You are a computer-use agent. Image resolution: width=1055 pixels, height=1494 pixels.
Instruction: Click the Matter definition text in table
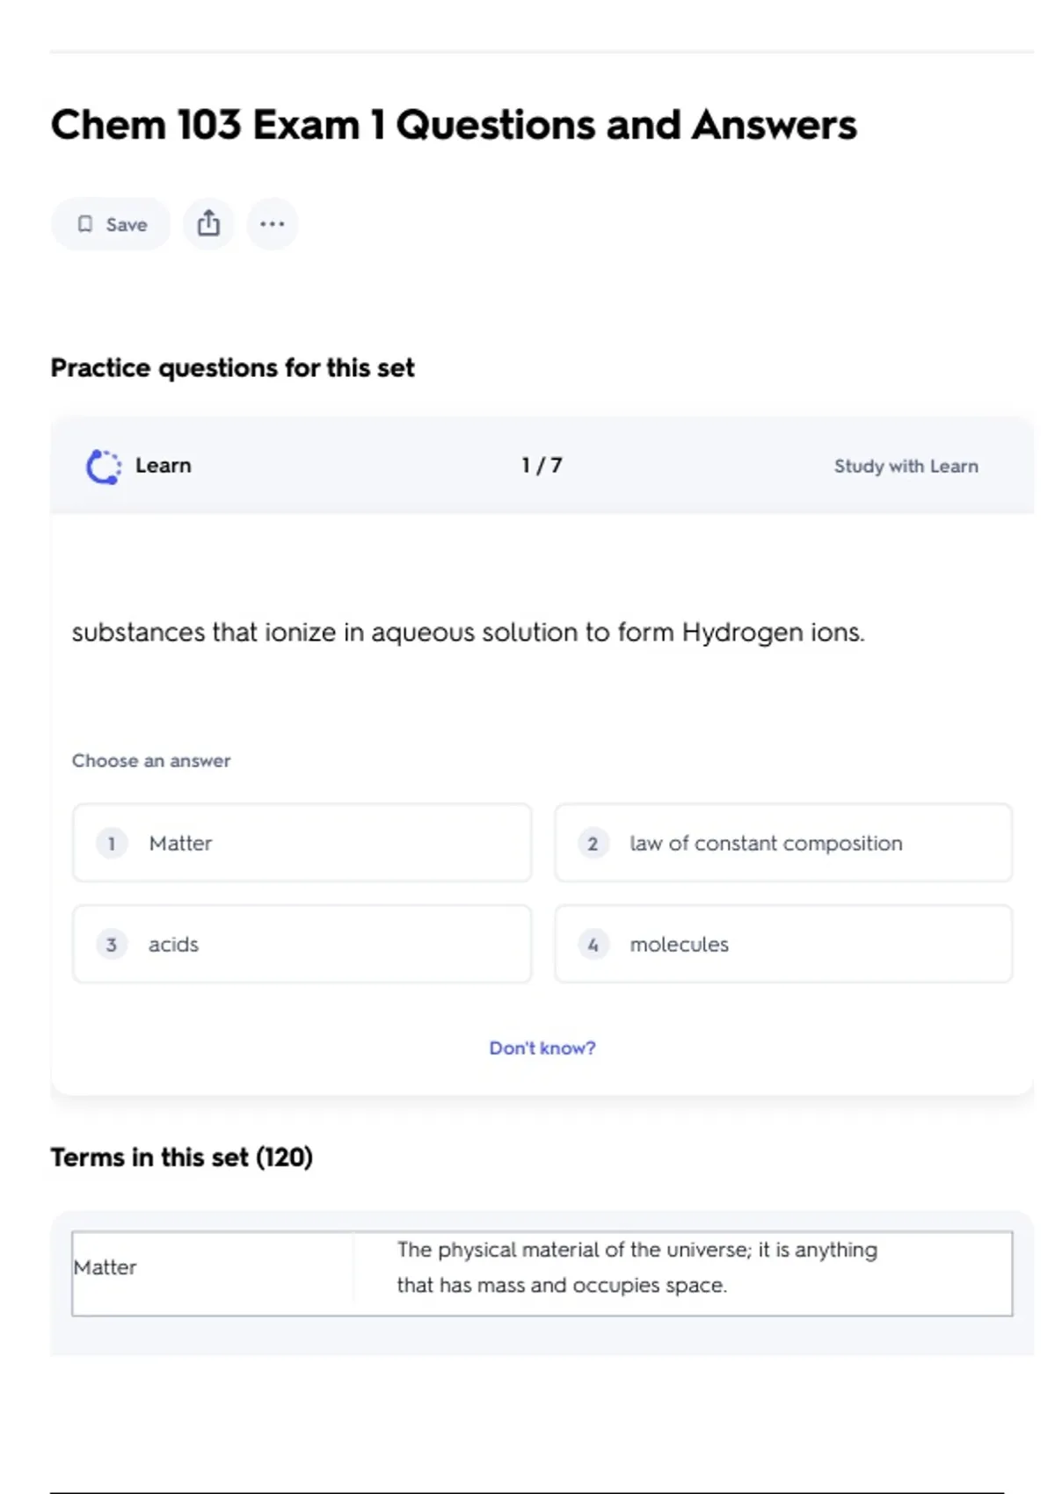coord(637,1267)
